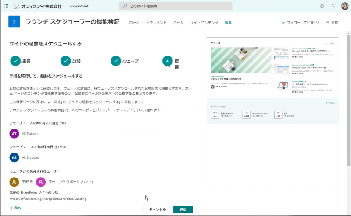Open the ドキュメント navigation item
Viewport: 351px width, 216px height.
(156, 23)
